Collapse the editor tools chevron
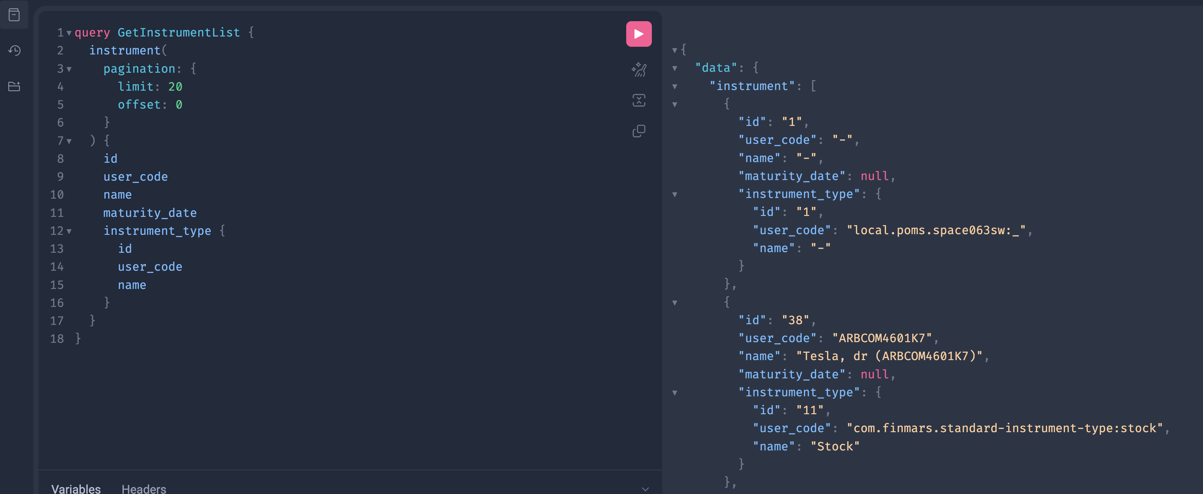 tap(645, 489)
